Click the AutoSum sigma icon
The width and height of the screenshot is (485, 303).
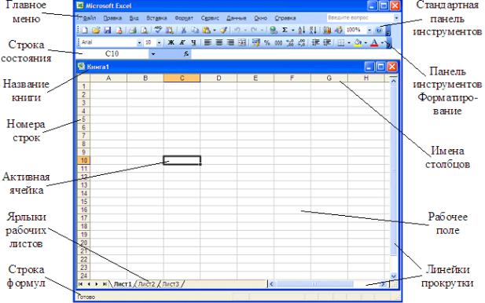(285, 30)
